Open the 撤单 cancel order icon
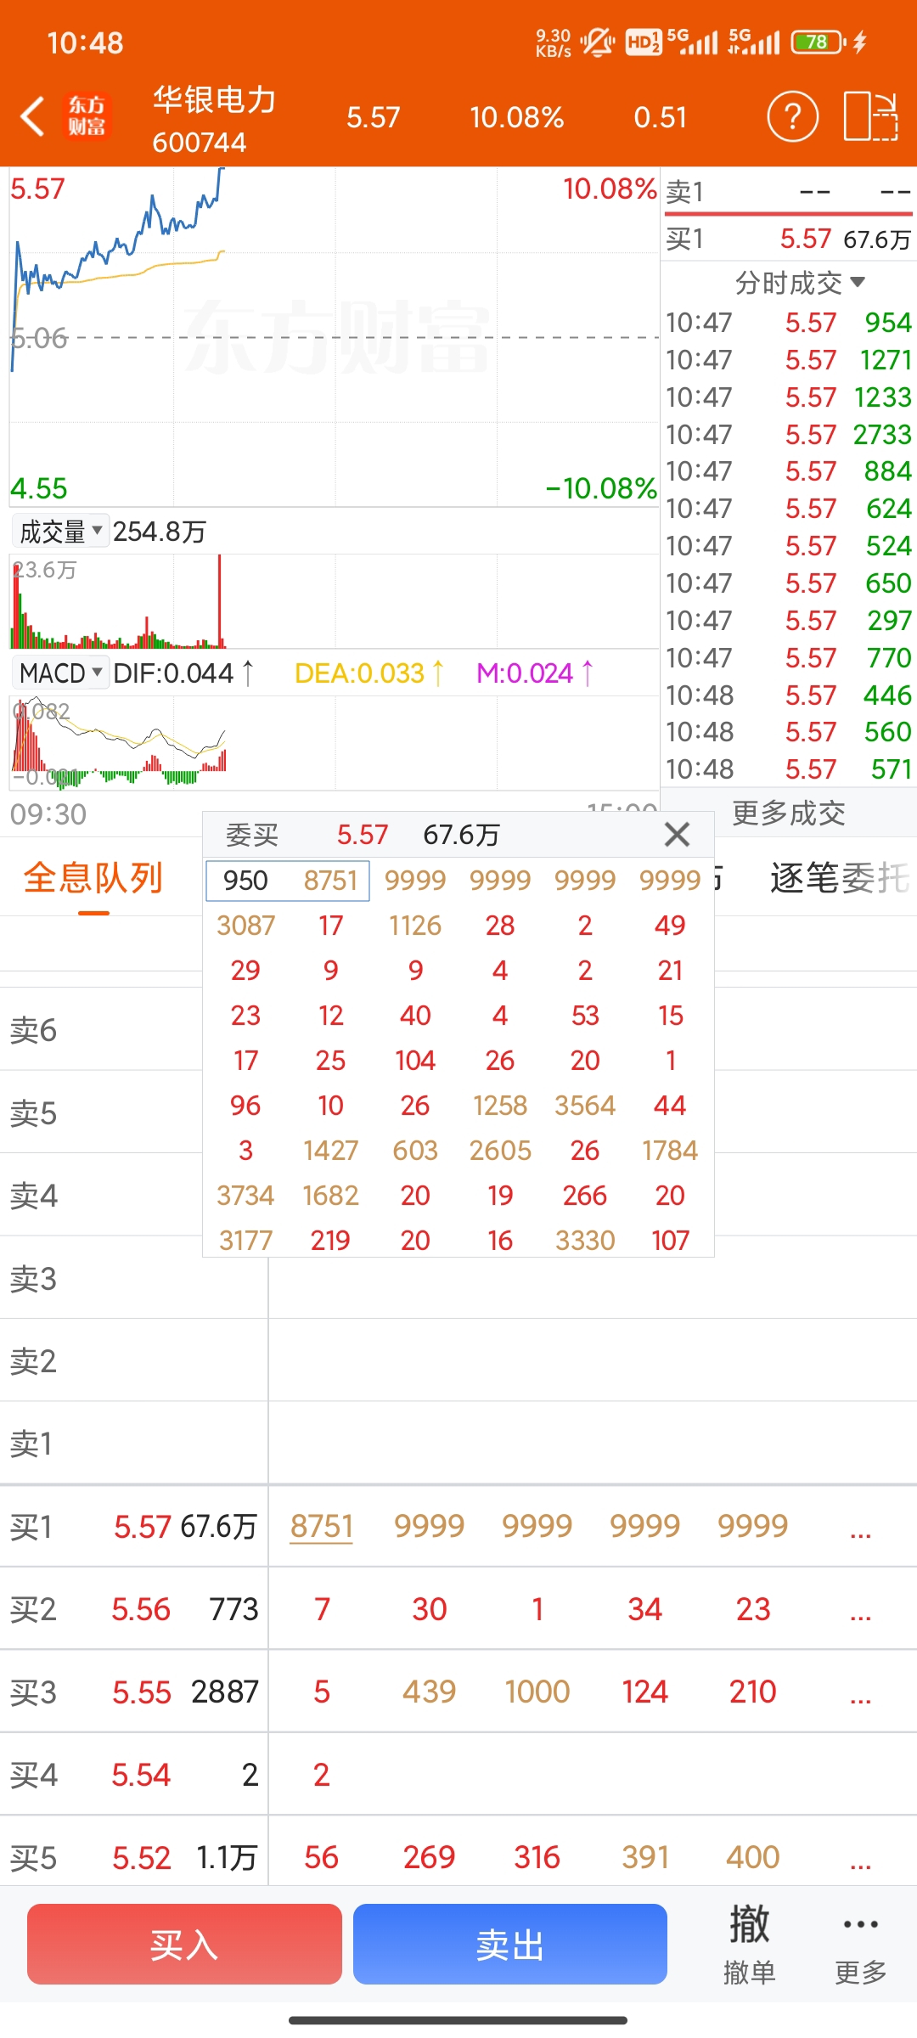Viewport: 917px width, 2038px height. 749,1944
